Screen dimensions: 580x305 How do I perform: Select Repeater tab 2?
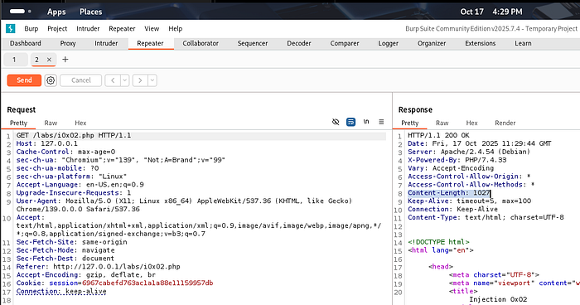point(37,60)
